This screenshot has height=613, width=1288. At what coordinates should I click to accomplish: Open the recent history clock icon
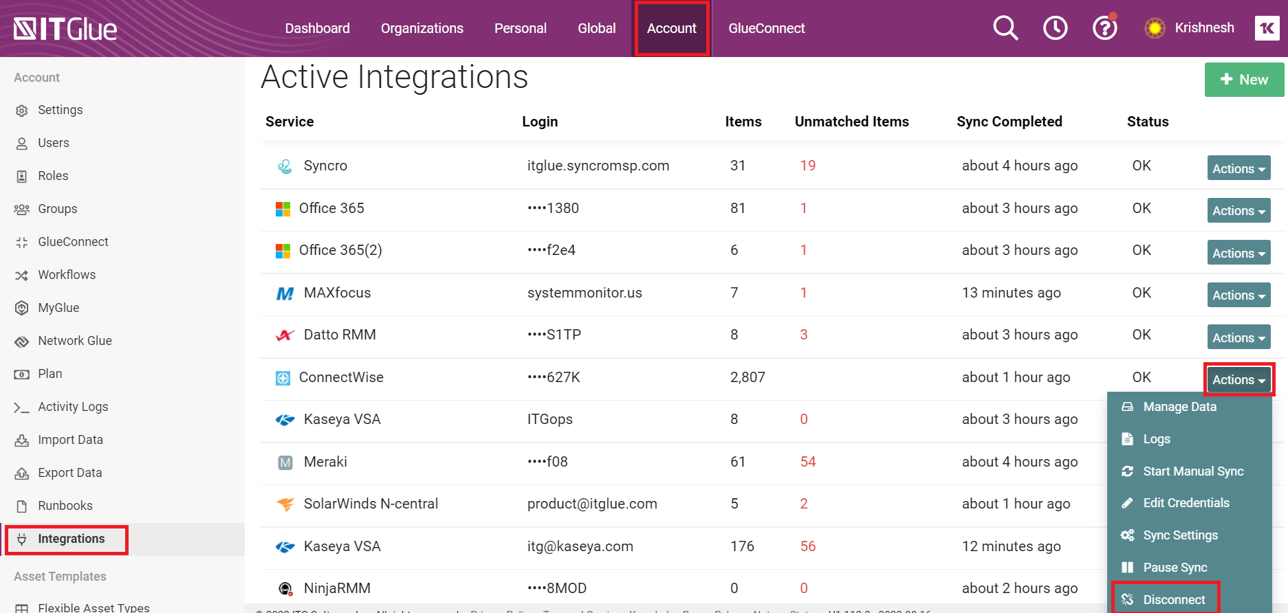click(1055, 28)
